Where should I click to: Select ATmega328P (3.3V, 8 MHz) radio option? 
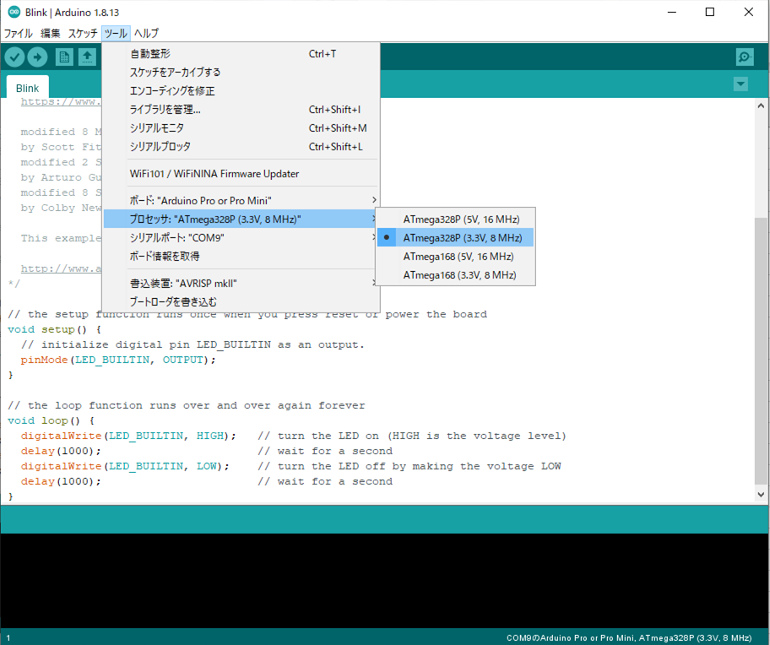coord(455,237)
